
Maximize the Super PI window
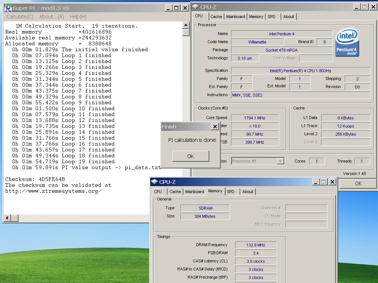pyautogui.click(x=176, y=8)
